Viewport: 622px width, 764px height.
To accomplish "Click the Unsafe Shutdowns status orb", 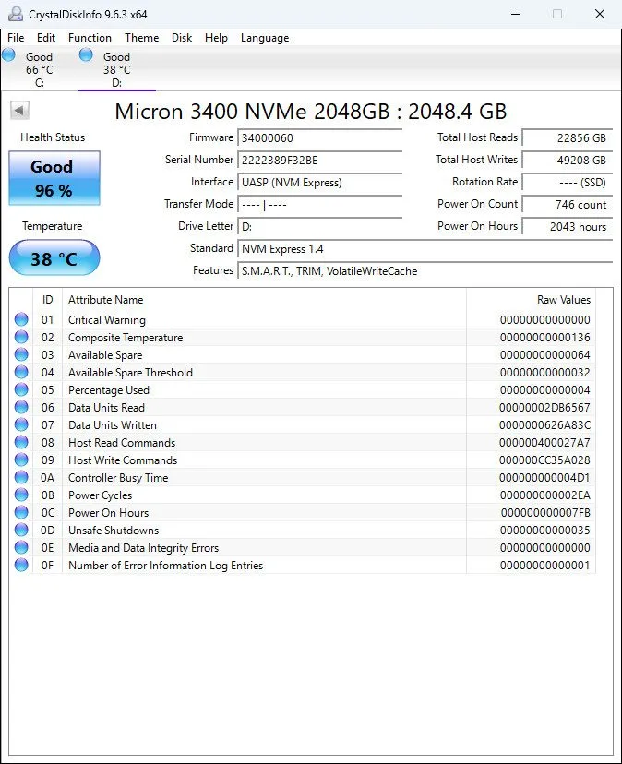I will [21, 531].
